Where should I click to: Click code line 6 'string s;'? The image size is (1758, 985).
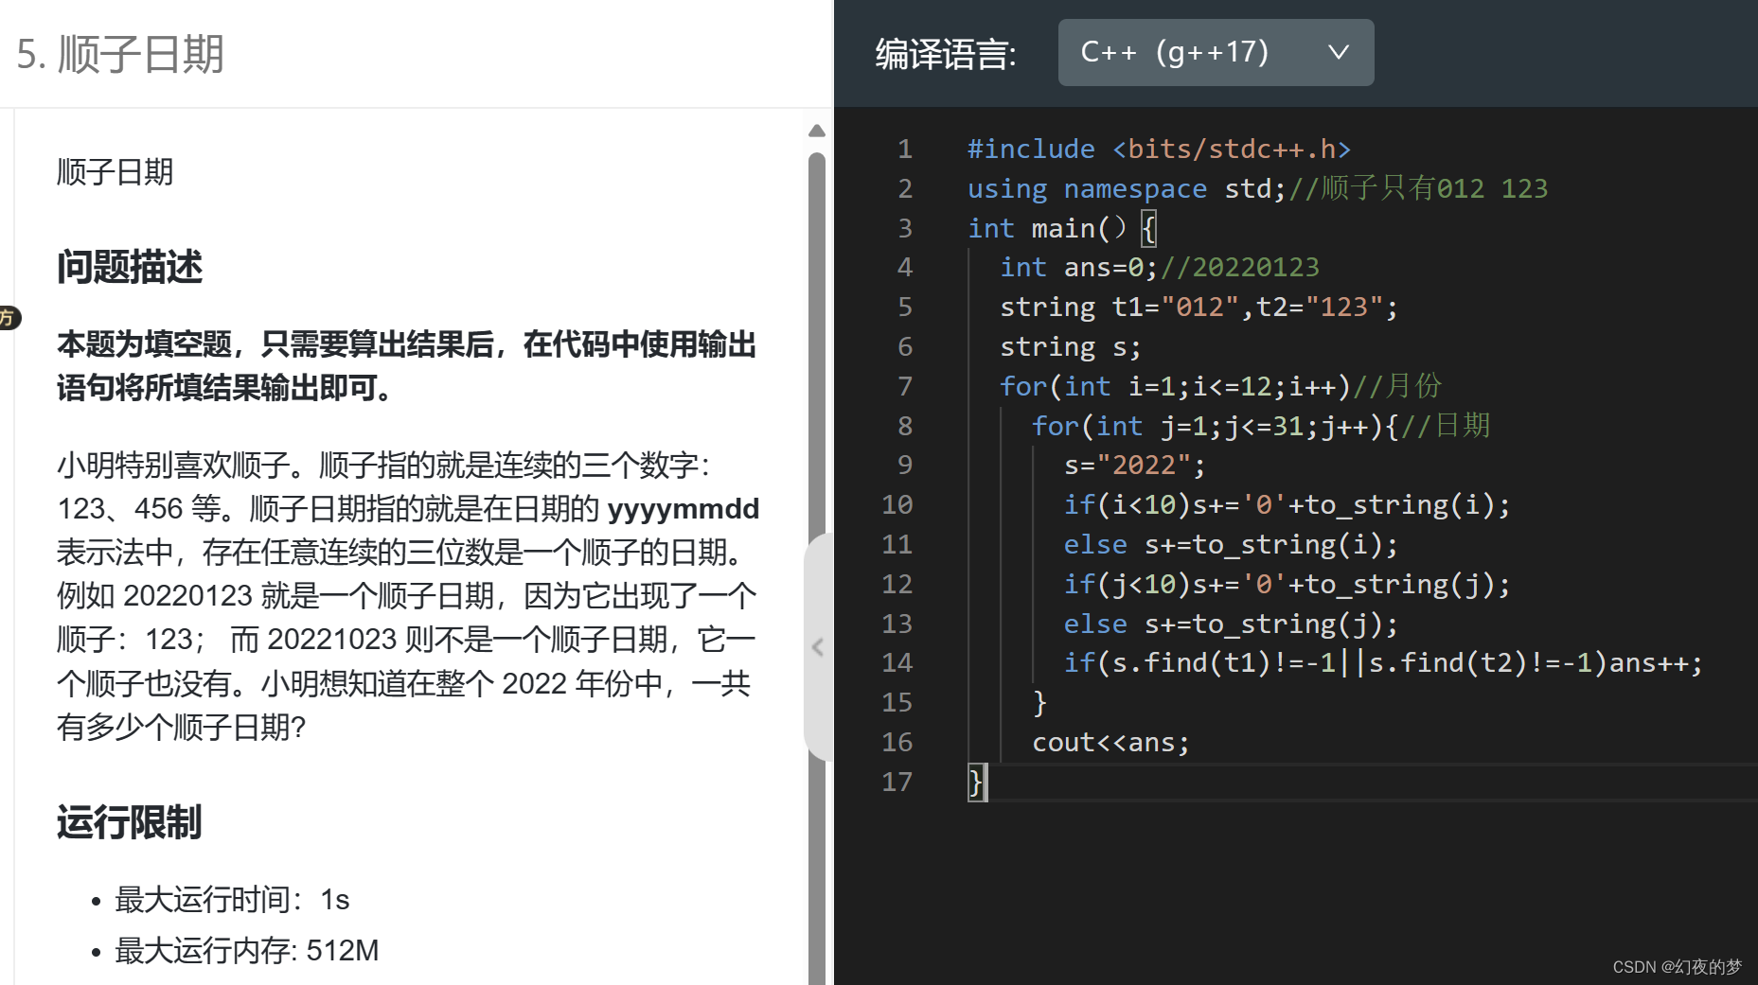tap(1071, 347)
